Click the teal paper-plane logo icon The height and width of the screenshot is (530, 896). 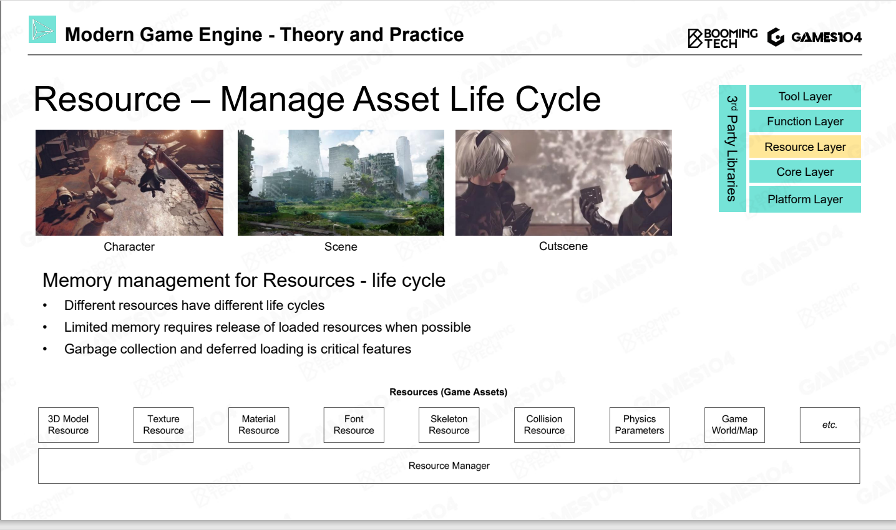42,29
